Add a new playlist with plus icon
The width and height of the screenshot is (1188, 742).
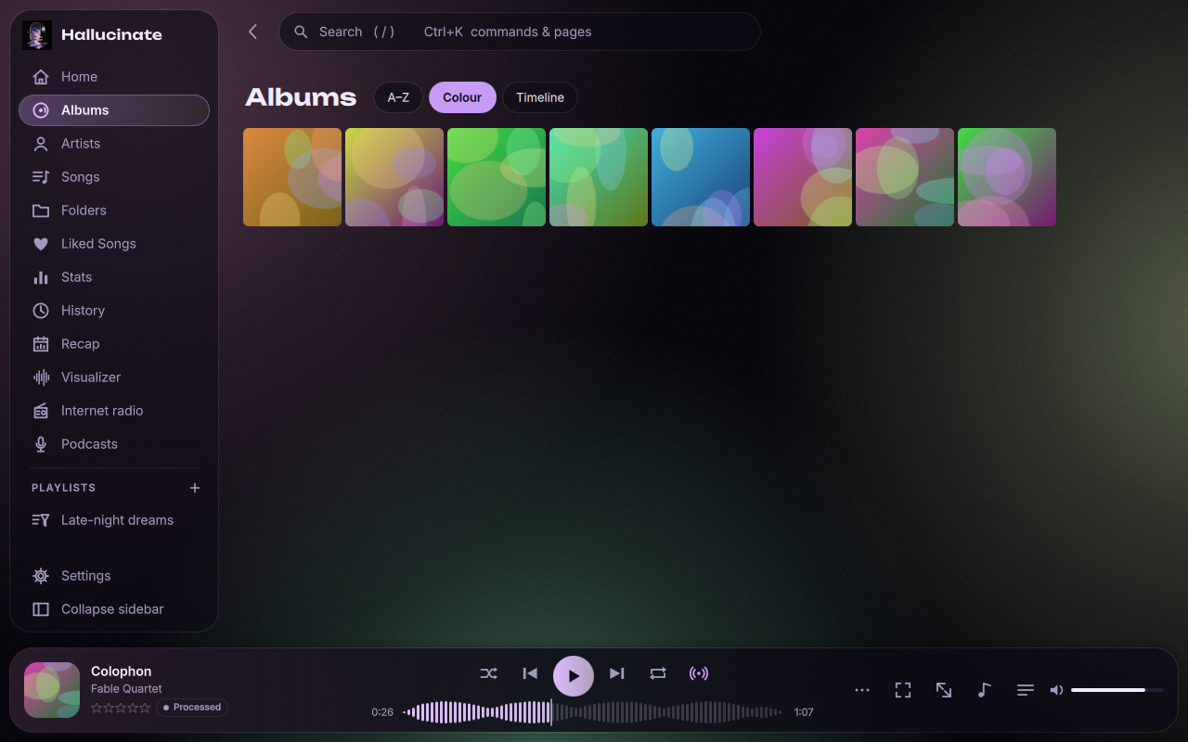pyautogui.click(x=195, y=488)
